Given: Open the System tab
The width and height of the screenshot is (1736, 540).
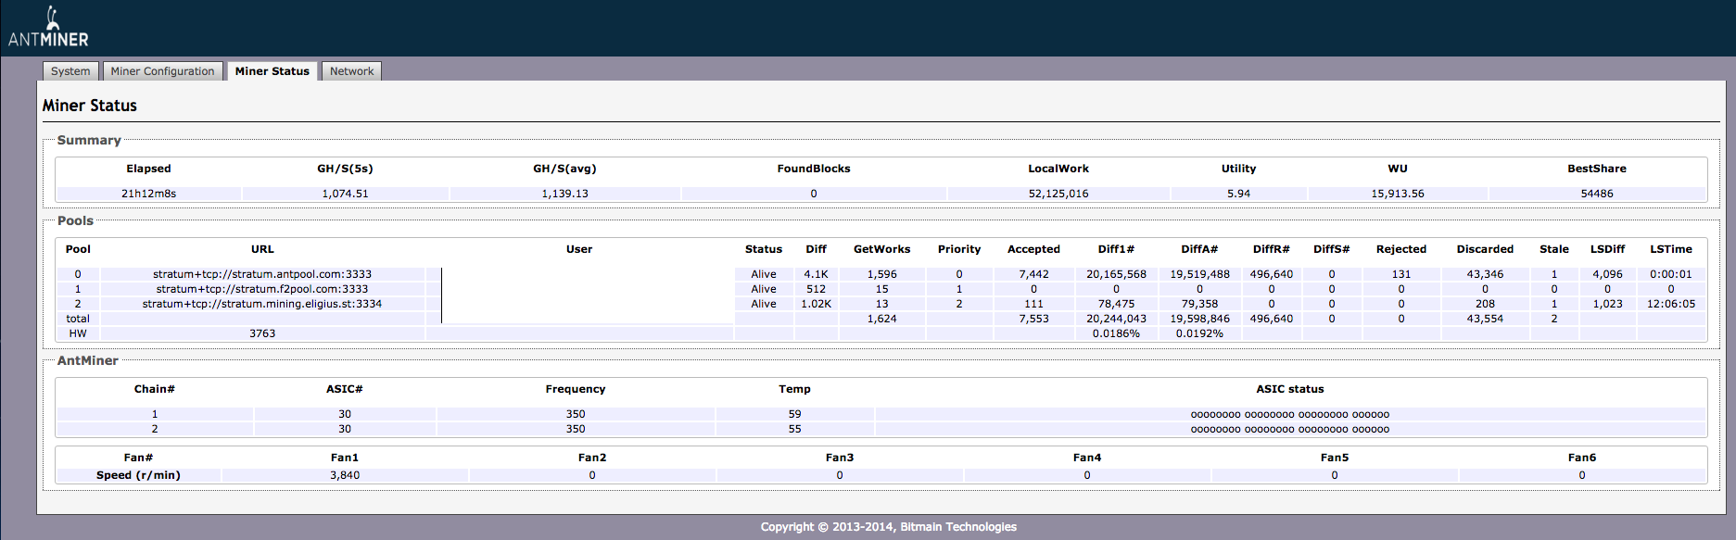Looking at the screenshot, I should (70, 71).
